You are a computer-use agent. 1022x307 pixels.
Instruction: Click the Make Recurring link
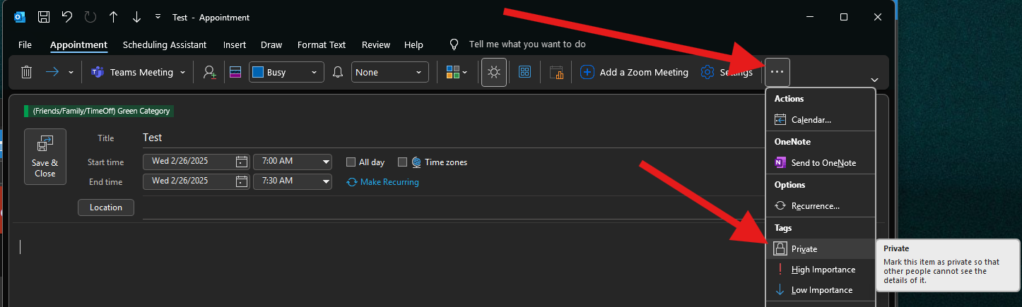click(x=382, y=182)
